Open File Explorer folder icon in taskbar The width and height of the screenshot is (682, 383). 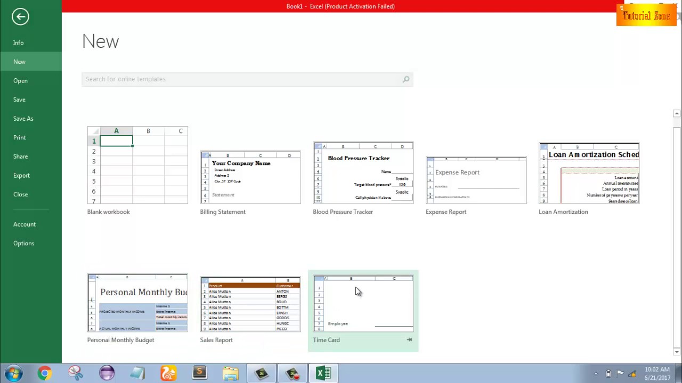click(230, 373)
